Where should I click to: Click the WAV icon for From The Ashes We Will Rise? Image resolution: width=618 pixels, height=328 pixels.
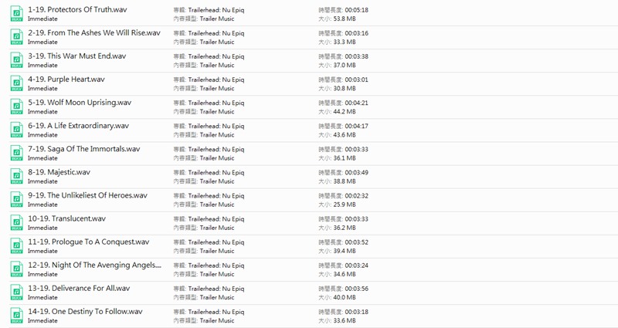(16, 37)
